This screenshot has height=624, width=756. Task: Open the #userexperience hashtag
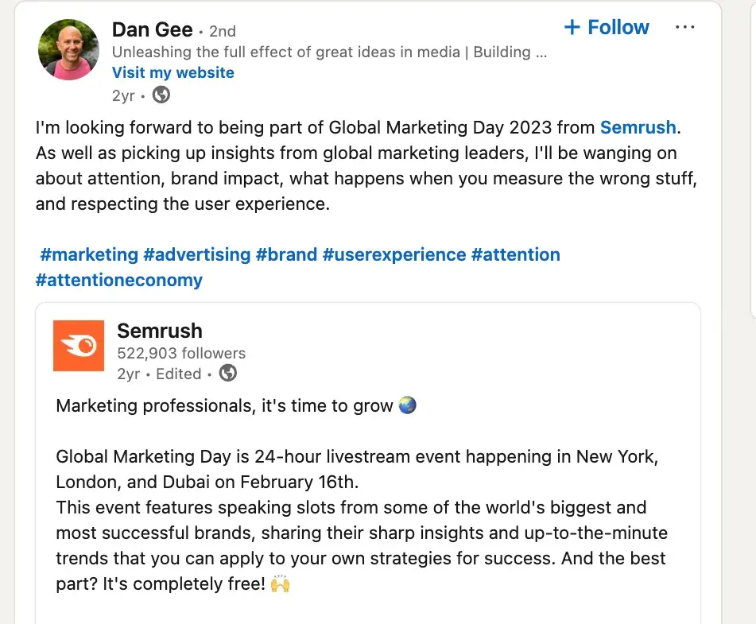pos(394,255)
